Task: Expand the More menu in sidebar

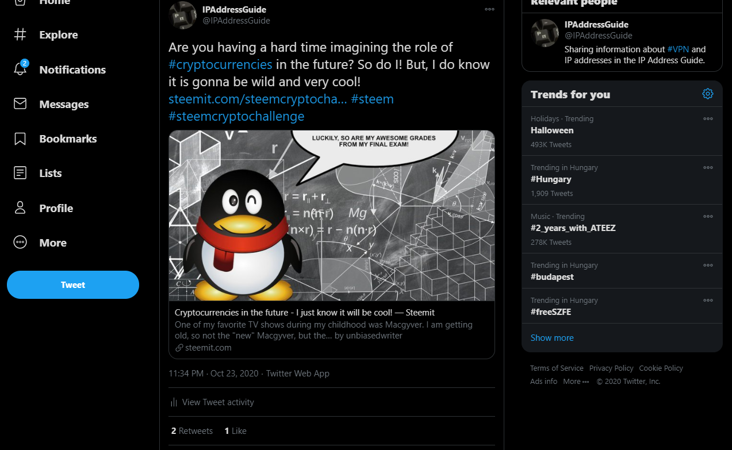Action: [x=40, y=243]
